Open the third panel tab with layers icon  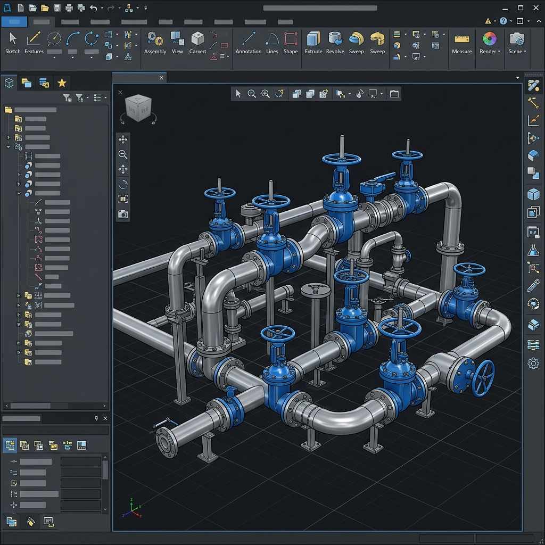44,82
